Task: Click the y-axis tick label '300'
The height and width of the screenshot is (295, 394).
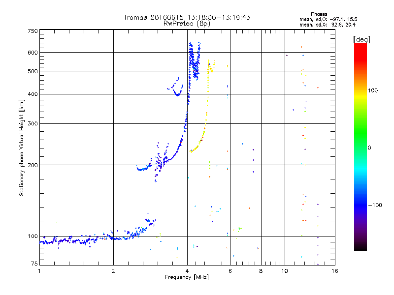Action: click(33, 124)
